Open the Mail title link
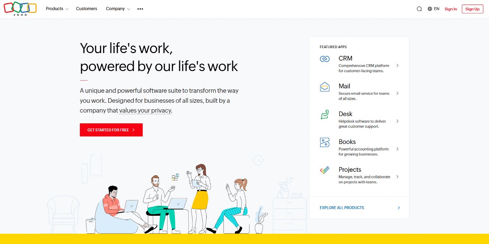489x244 pixels. click(x=344, y=86)
